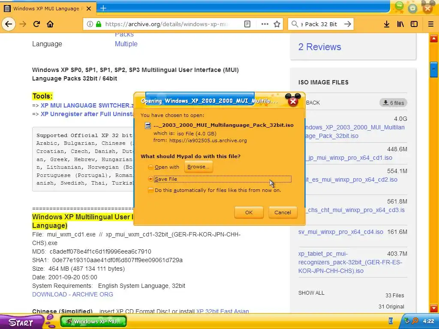Download it_es_mui_winxp_pro_x64_cd2.iso file

352,179
